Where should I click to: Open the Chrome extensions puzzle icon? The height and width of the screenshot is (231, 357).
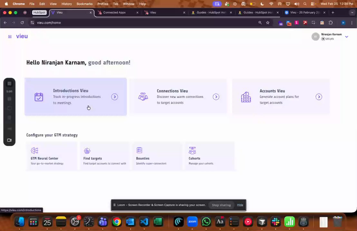click(331, 23)
